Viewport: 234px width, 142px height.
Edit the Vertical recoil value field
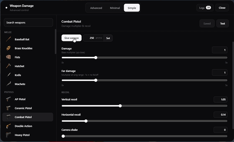coord(220,99)
